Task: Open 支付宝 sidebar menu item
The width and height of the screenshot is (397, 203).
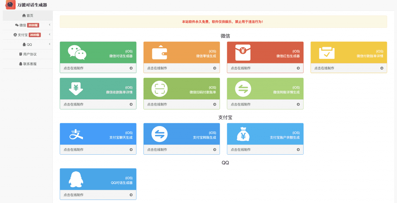Action: 28,35
